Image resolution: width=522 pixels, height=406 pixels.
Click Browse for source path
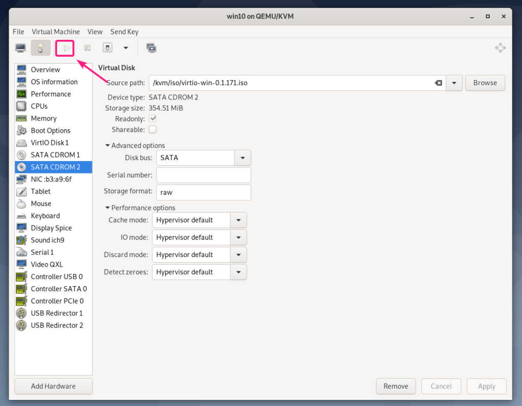(x=485, y=83)
